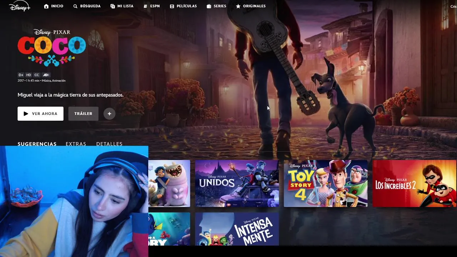Open the profile name at top right
Viewport: 457px width, 257px height.
453,6
